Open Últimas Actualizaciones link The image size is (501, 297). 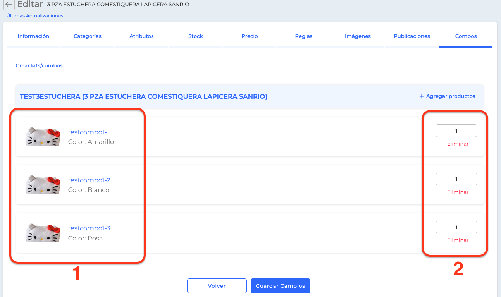click(x=35, y=16)
